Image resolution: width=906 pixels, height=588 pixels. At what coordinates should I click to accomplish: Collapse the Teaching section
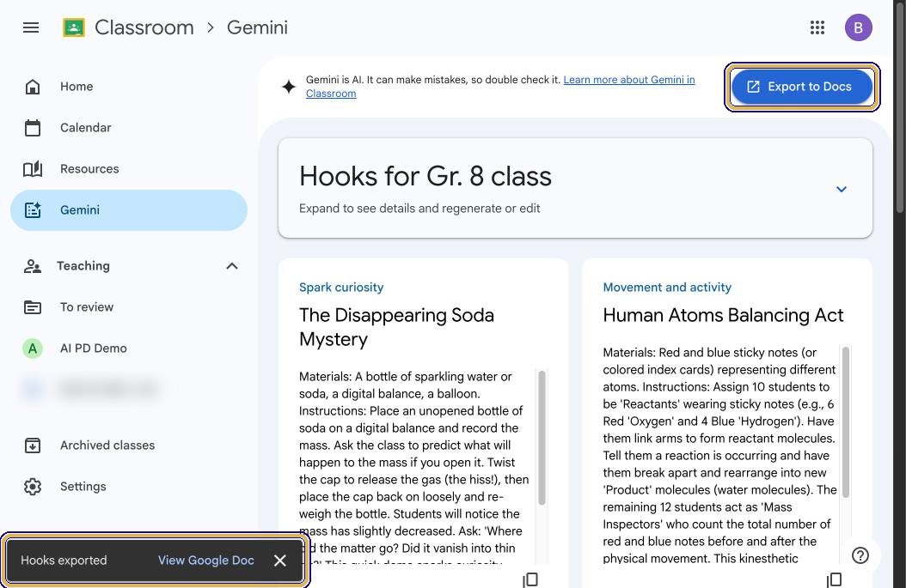(232, 266)
